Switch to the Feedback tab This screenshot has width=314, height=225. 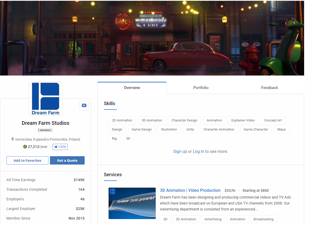tap(269, 88)
